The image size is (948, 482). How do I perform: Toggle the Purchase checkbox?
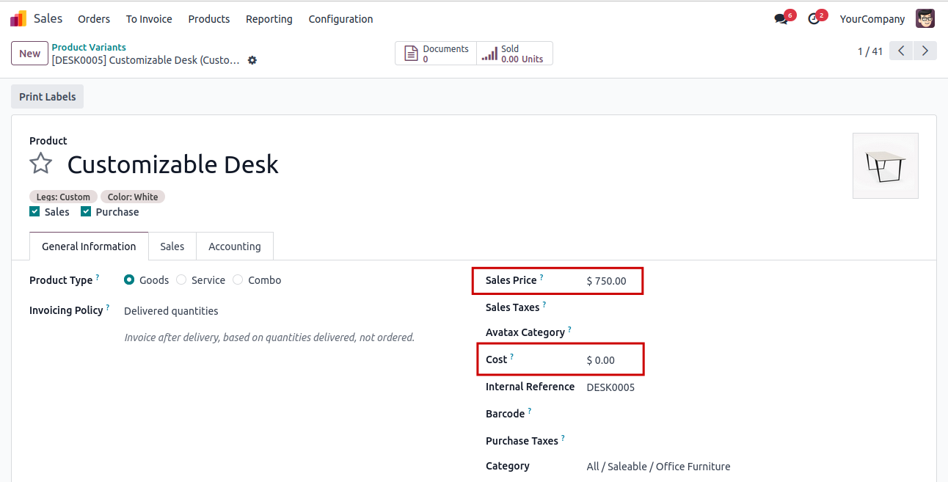pyautogui.click(x=86, y=212)
